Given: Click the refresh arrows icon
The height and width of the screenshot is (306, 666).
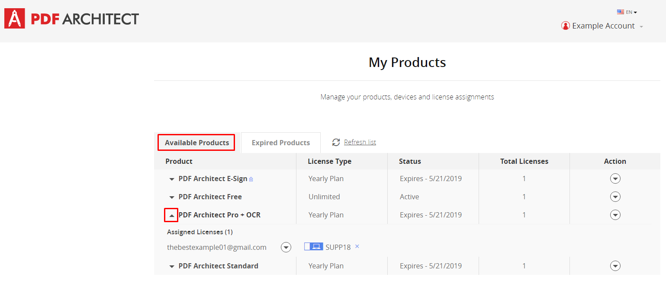Looking at the screenshot, I should click(x=336, y=142).
